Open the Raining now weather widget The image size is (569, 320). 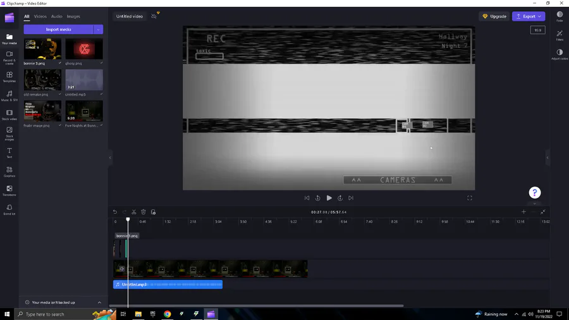point(491,314)
